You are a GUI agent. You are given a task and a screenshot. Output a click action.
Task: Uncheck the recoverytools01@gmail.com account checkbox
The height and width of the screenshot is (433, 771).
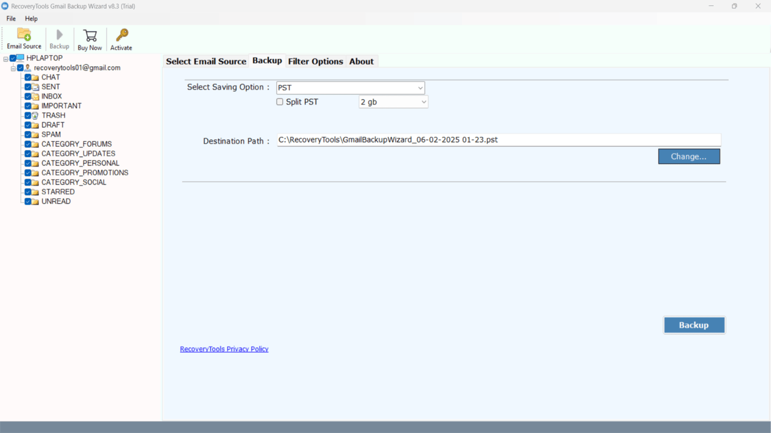point(20,68)
